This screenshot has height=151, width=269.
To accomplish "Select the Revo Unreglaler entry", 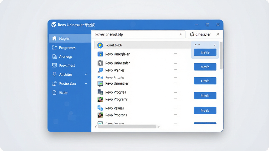I will click(117, 54).
